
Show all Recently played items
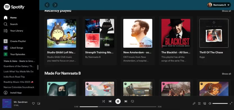226,11
